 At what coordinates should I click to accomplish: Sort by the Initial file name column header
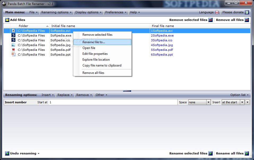[x=100, y=26]
